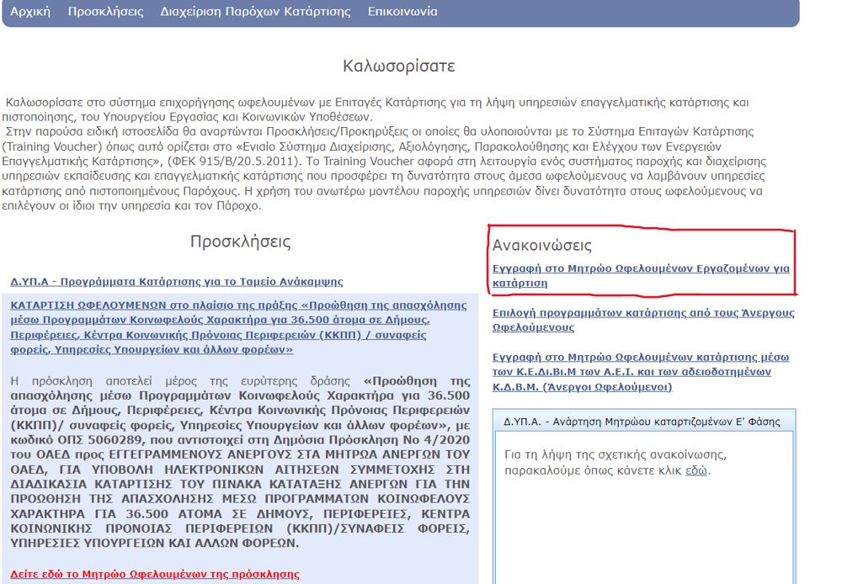This screenshot has width=842, height=584.
Task: Open red 'Δείτε εδώ το Μητρώο Ωφελουμένων' link
Action: click(155, 574)
